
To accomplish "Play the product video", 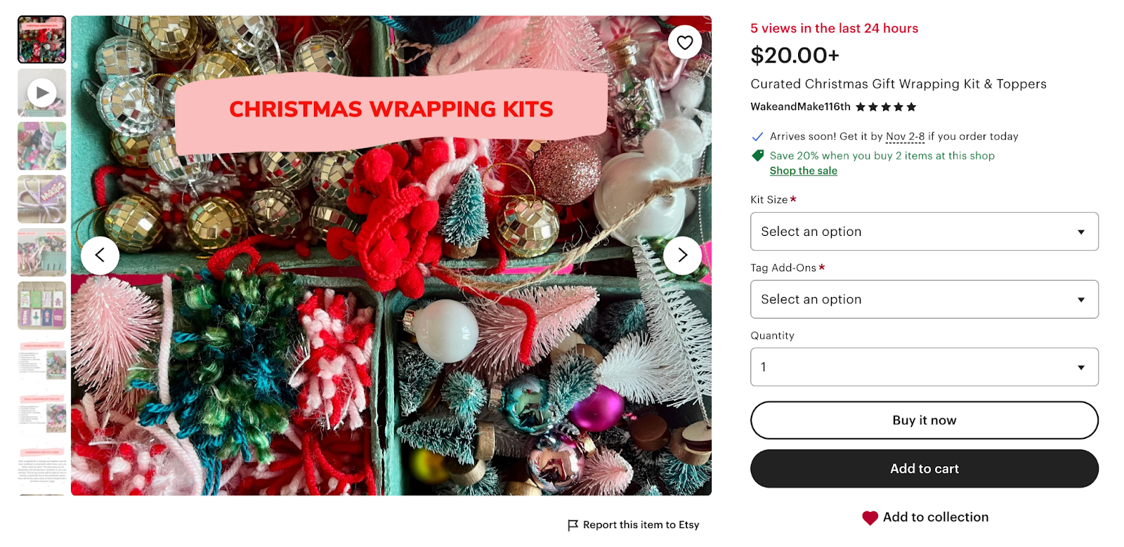I will (x=41, y=92).
